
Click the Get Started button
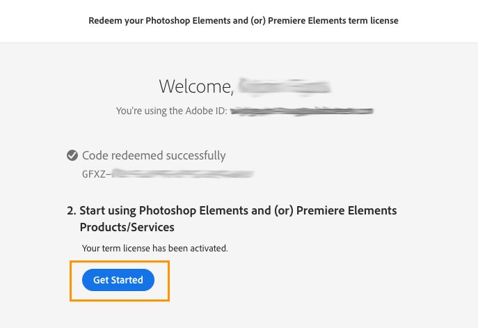point(118,280)
